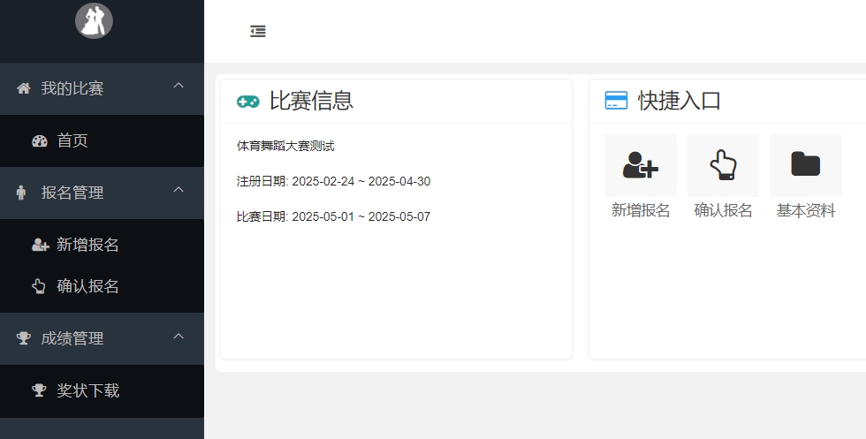Click the hand pointer 确认报名 shortcut tile
Image resolution: width=866 pixels, height=439 pixels.
tap(723, 165)
